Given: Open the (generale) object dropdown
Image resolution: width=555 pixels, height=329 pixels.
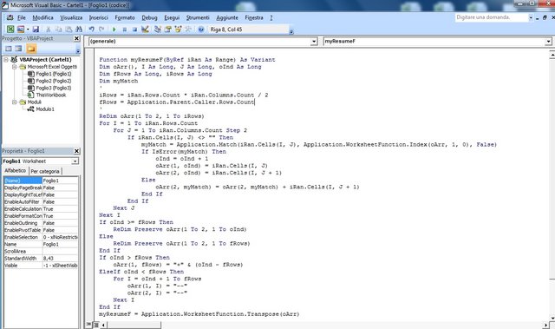Looking at the screenshot, I should (314, 42).
